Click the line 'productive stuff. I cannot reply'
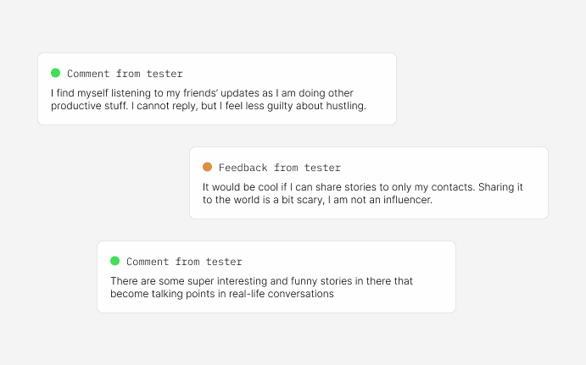586x365 pixels. [x=124, y=106]
